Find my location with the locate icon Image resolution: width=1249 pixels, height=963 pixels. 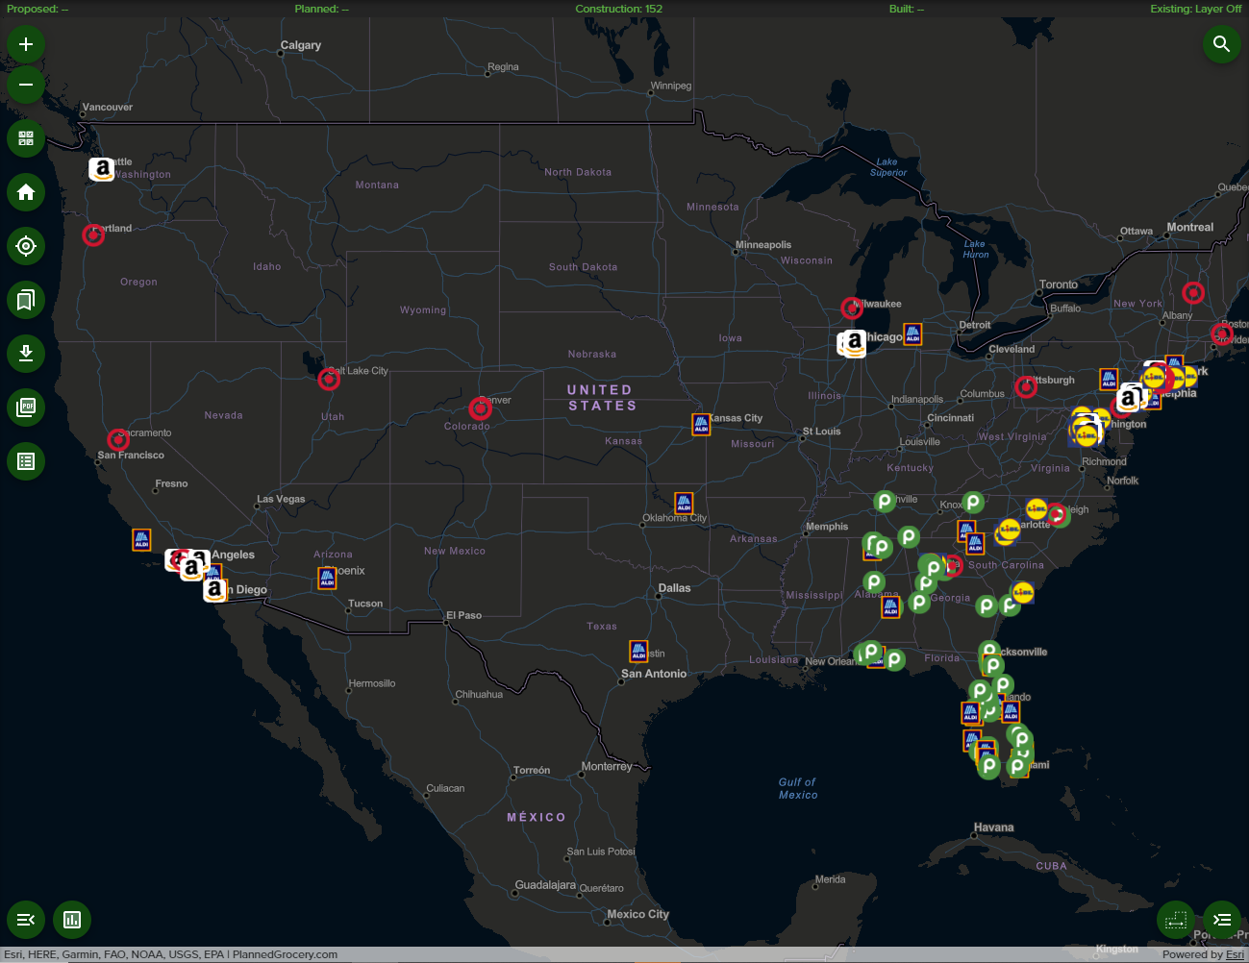point(26,246)
